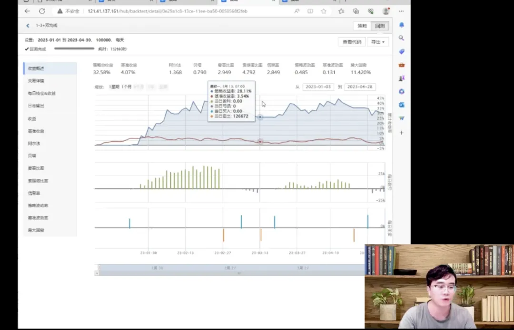The height and width of the screenshot is (330, 514).
Task: Expand the 导出 export dropdown
Action: point(378,42)
